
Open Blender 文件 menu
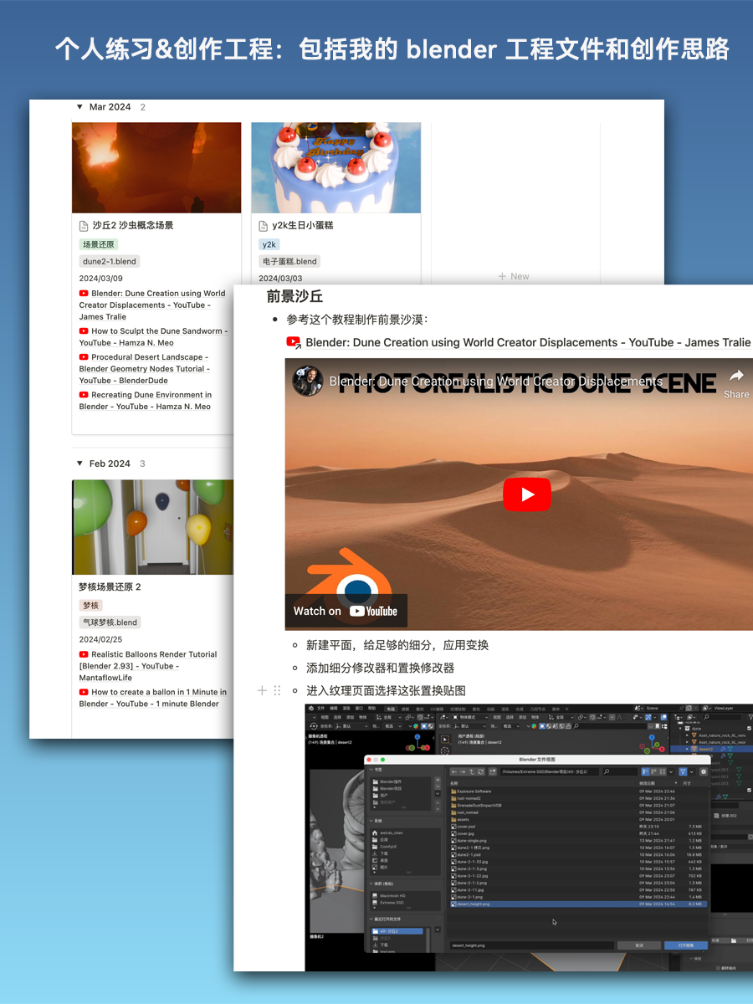point(320,708)
